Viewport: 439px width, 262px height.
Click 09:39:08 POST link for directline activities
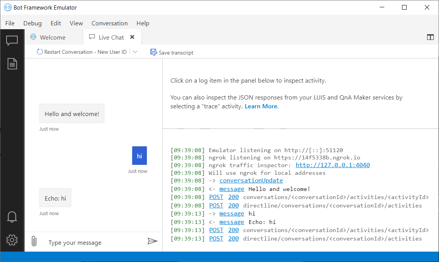click(x=216, y=206)
